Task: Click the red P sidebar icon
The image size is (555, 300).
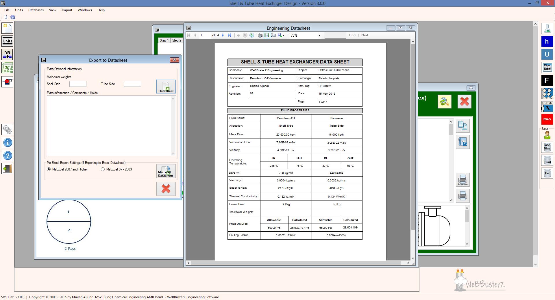Action: [8, 82]
